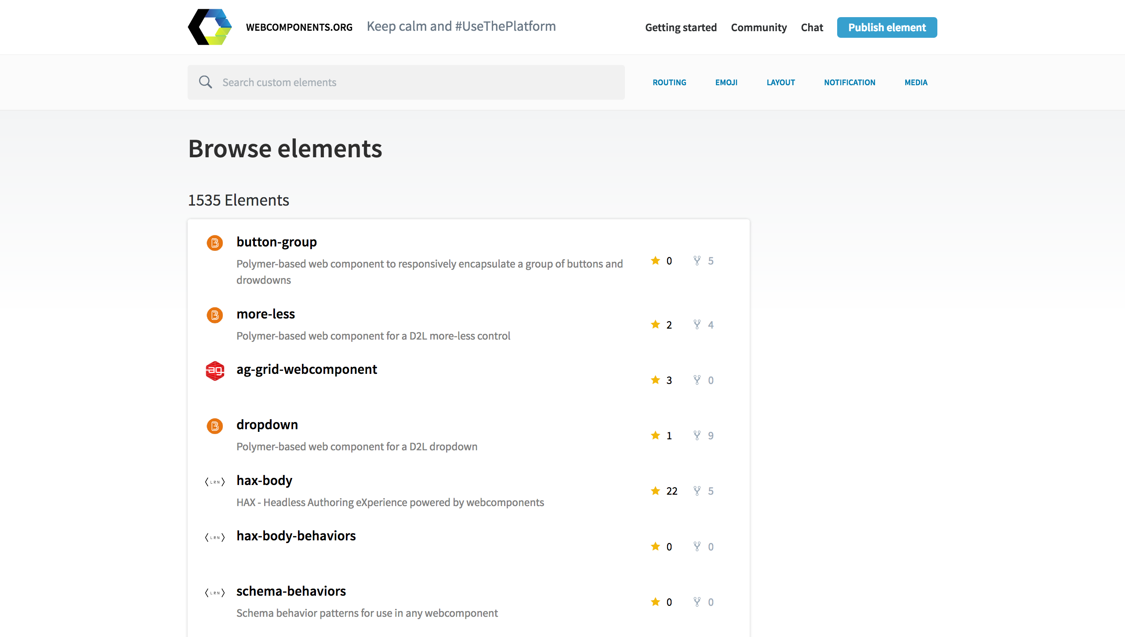Viewport: 1125px width, 637px height.
Task: Open the dropdown element page
Action: click(267, 425)
